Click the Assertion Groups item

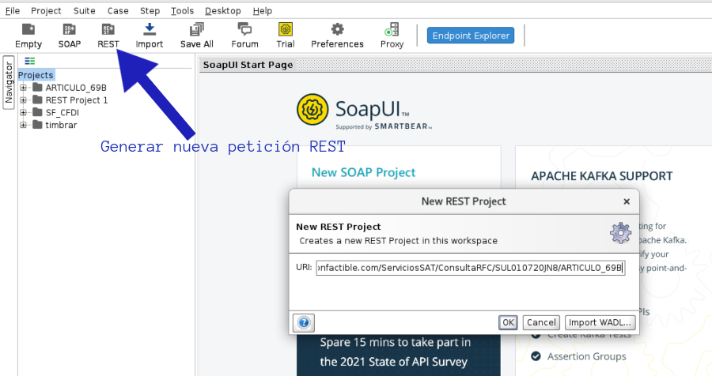[x=586, y=356]
